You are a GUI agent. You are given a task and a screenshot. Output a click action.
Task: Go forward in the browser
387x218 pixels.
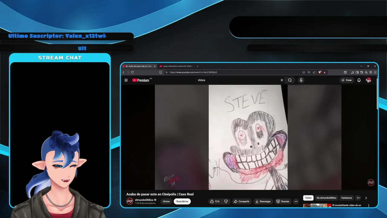128,72
